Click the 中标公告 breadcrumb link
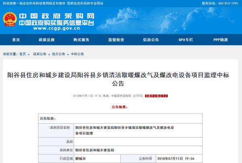The height and width of the screenshot is (163, 242). (x=77, y=54)
